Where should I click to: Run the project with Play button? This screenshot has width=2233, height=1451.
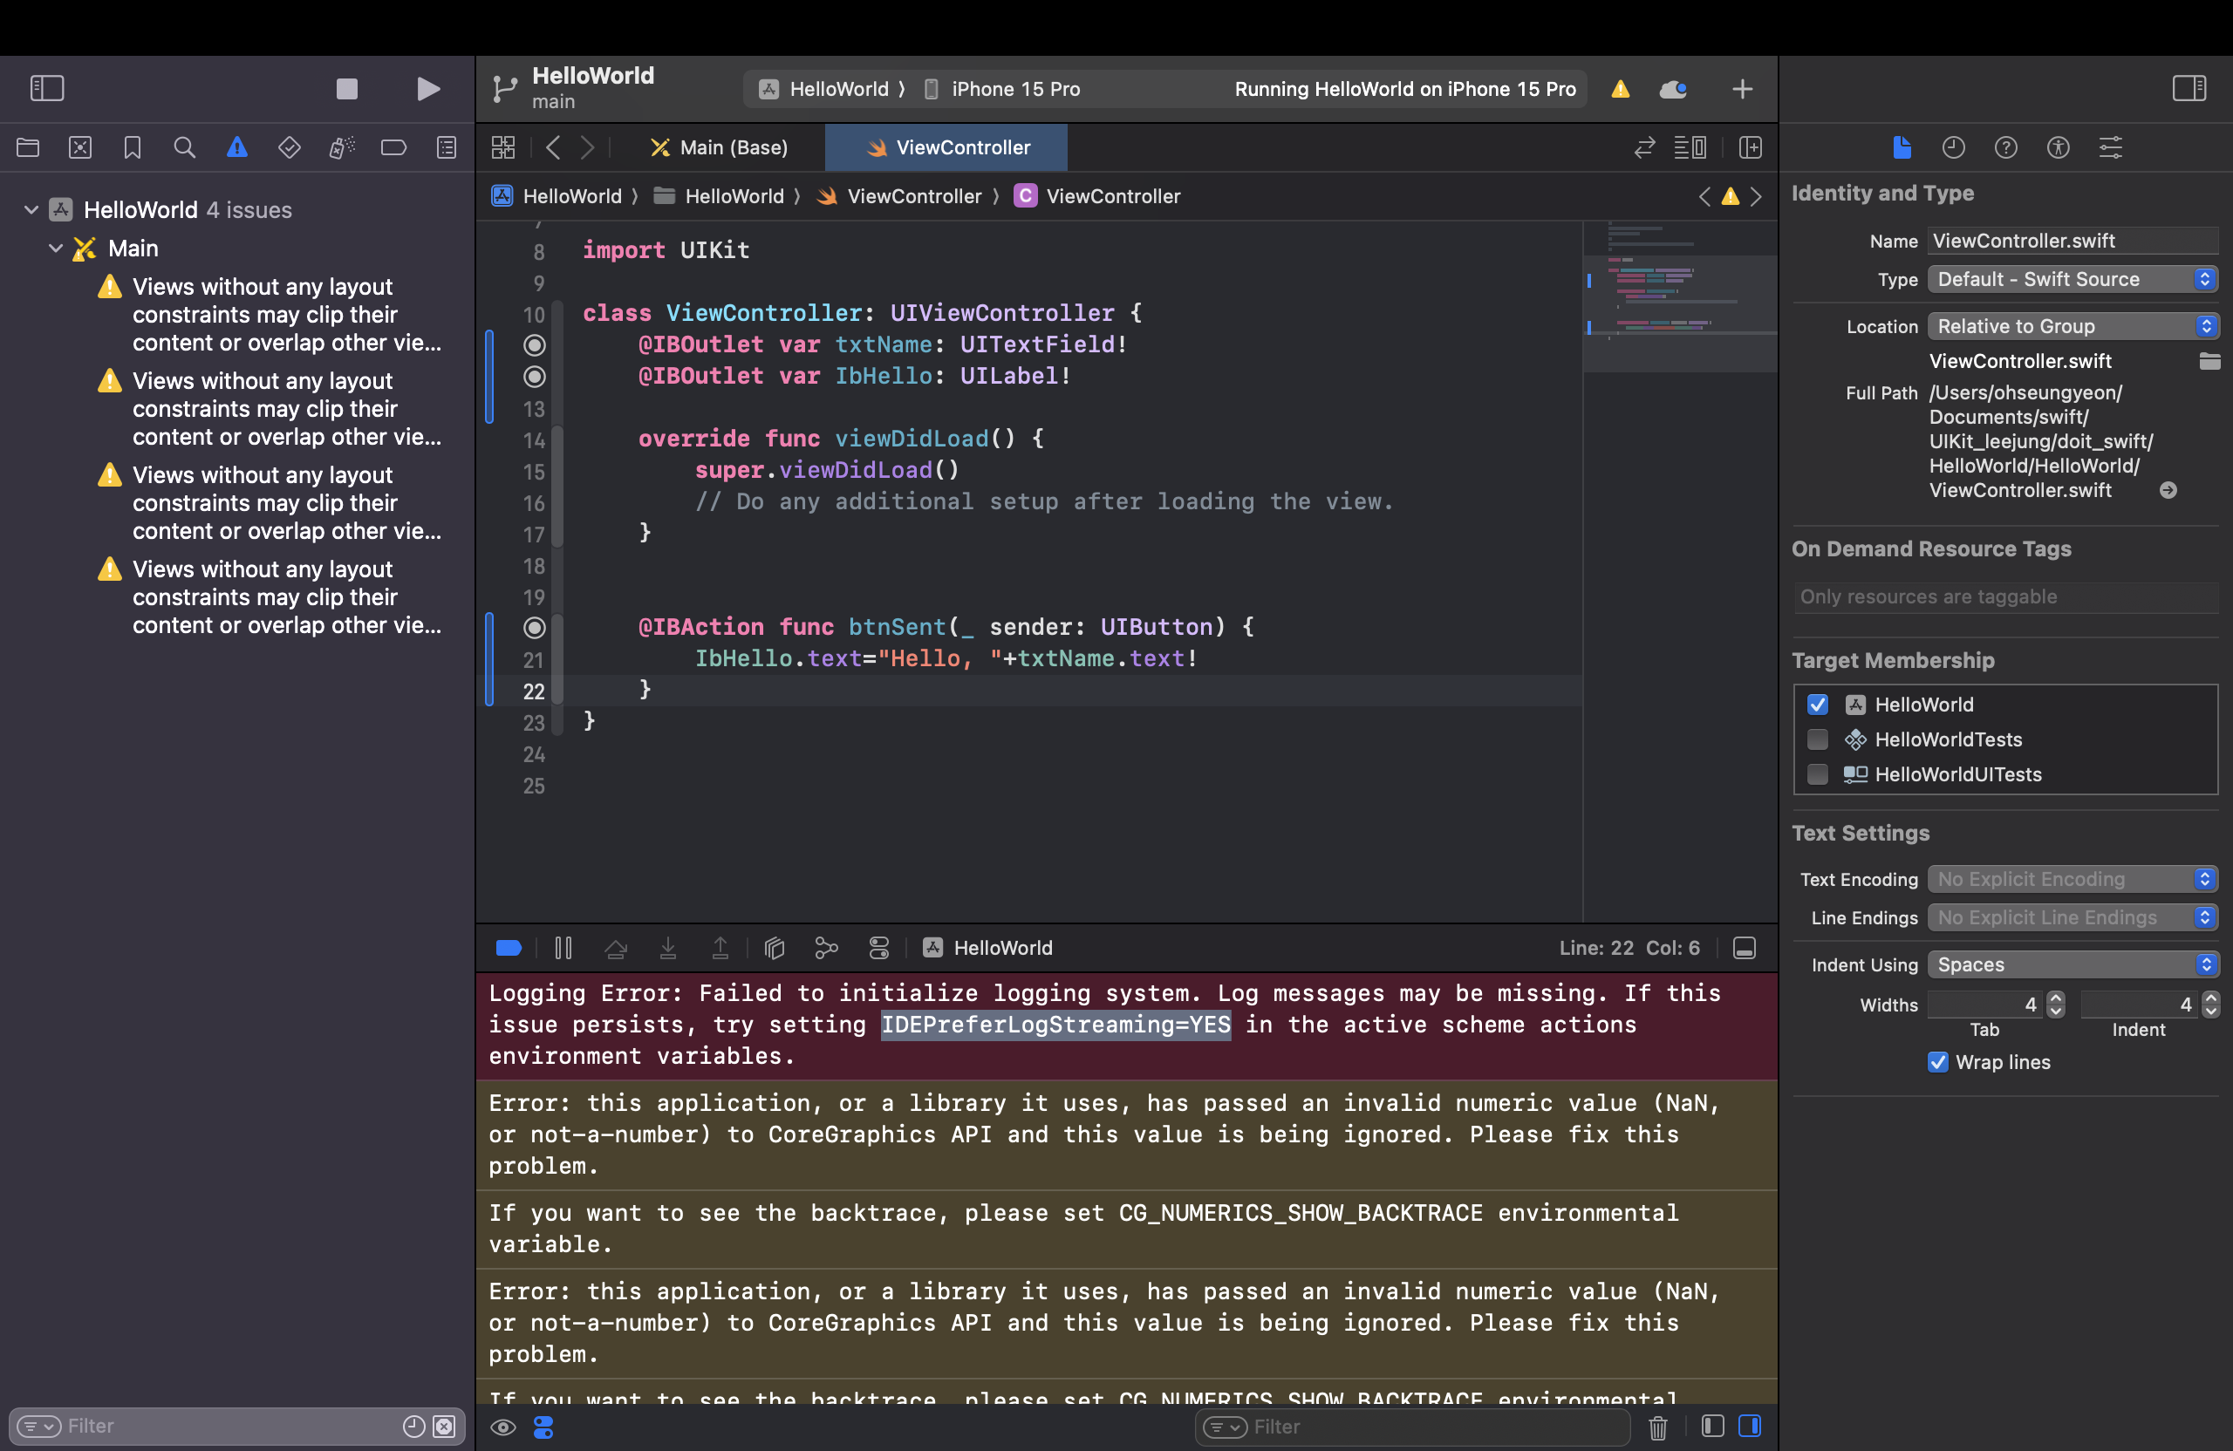point(427,88)
